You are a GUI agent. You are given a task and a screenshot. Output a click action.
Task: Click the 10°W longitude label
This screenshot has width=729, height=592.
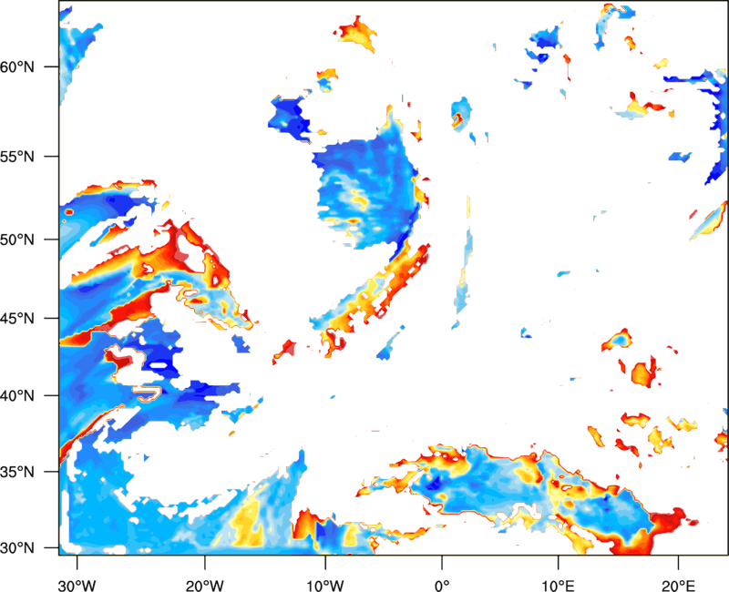point(325,586)
